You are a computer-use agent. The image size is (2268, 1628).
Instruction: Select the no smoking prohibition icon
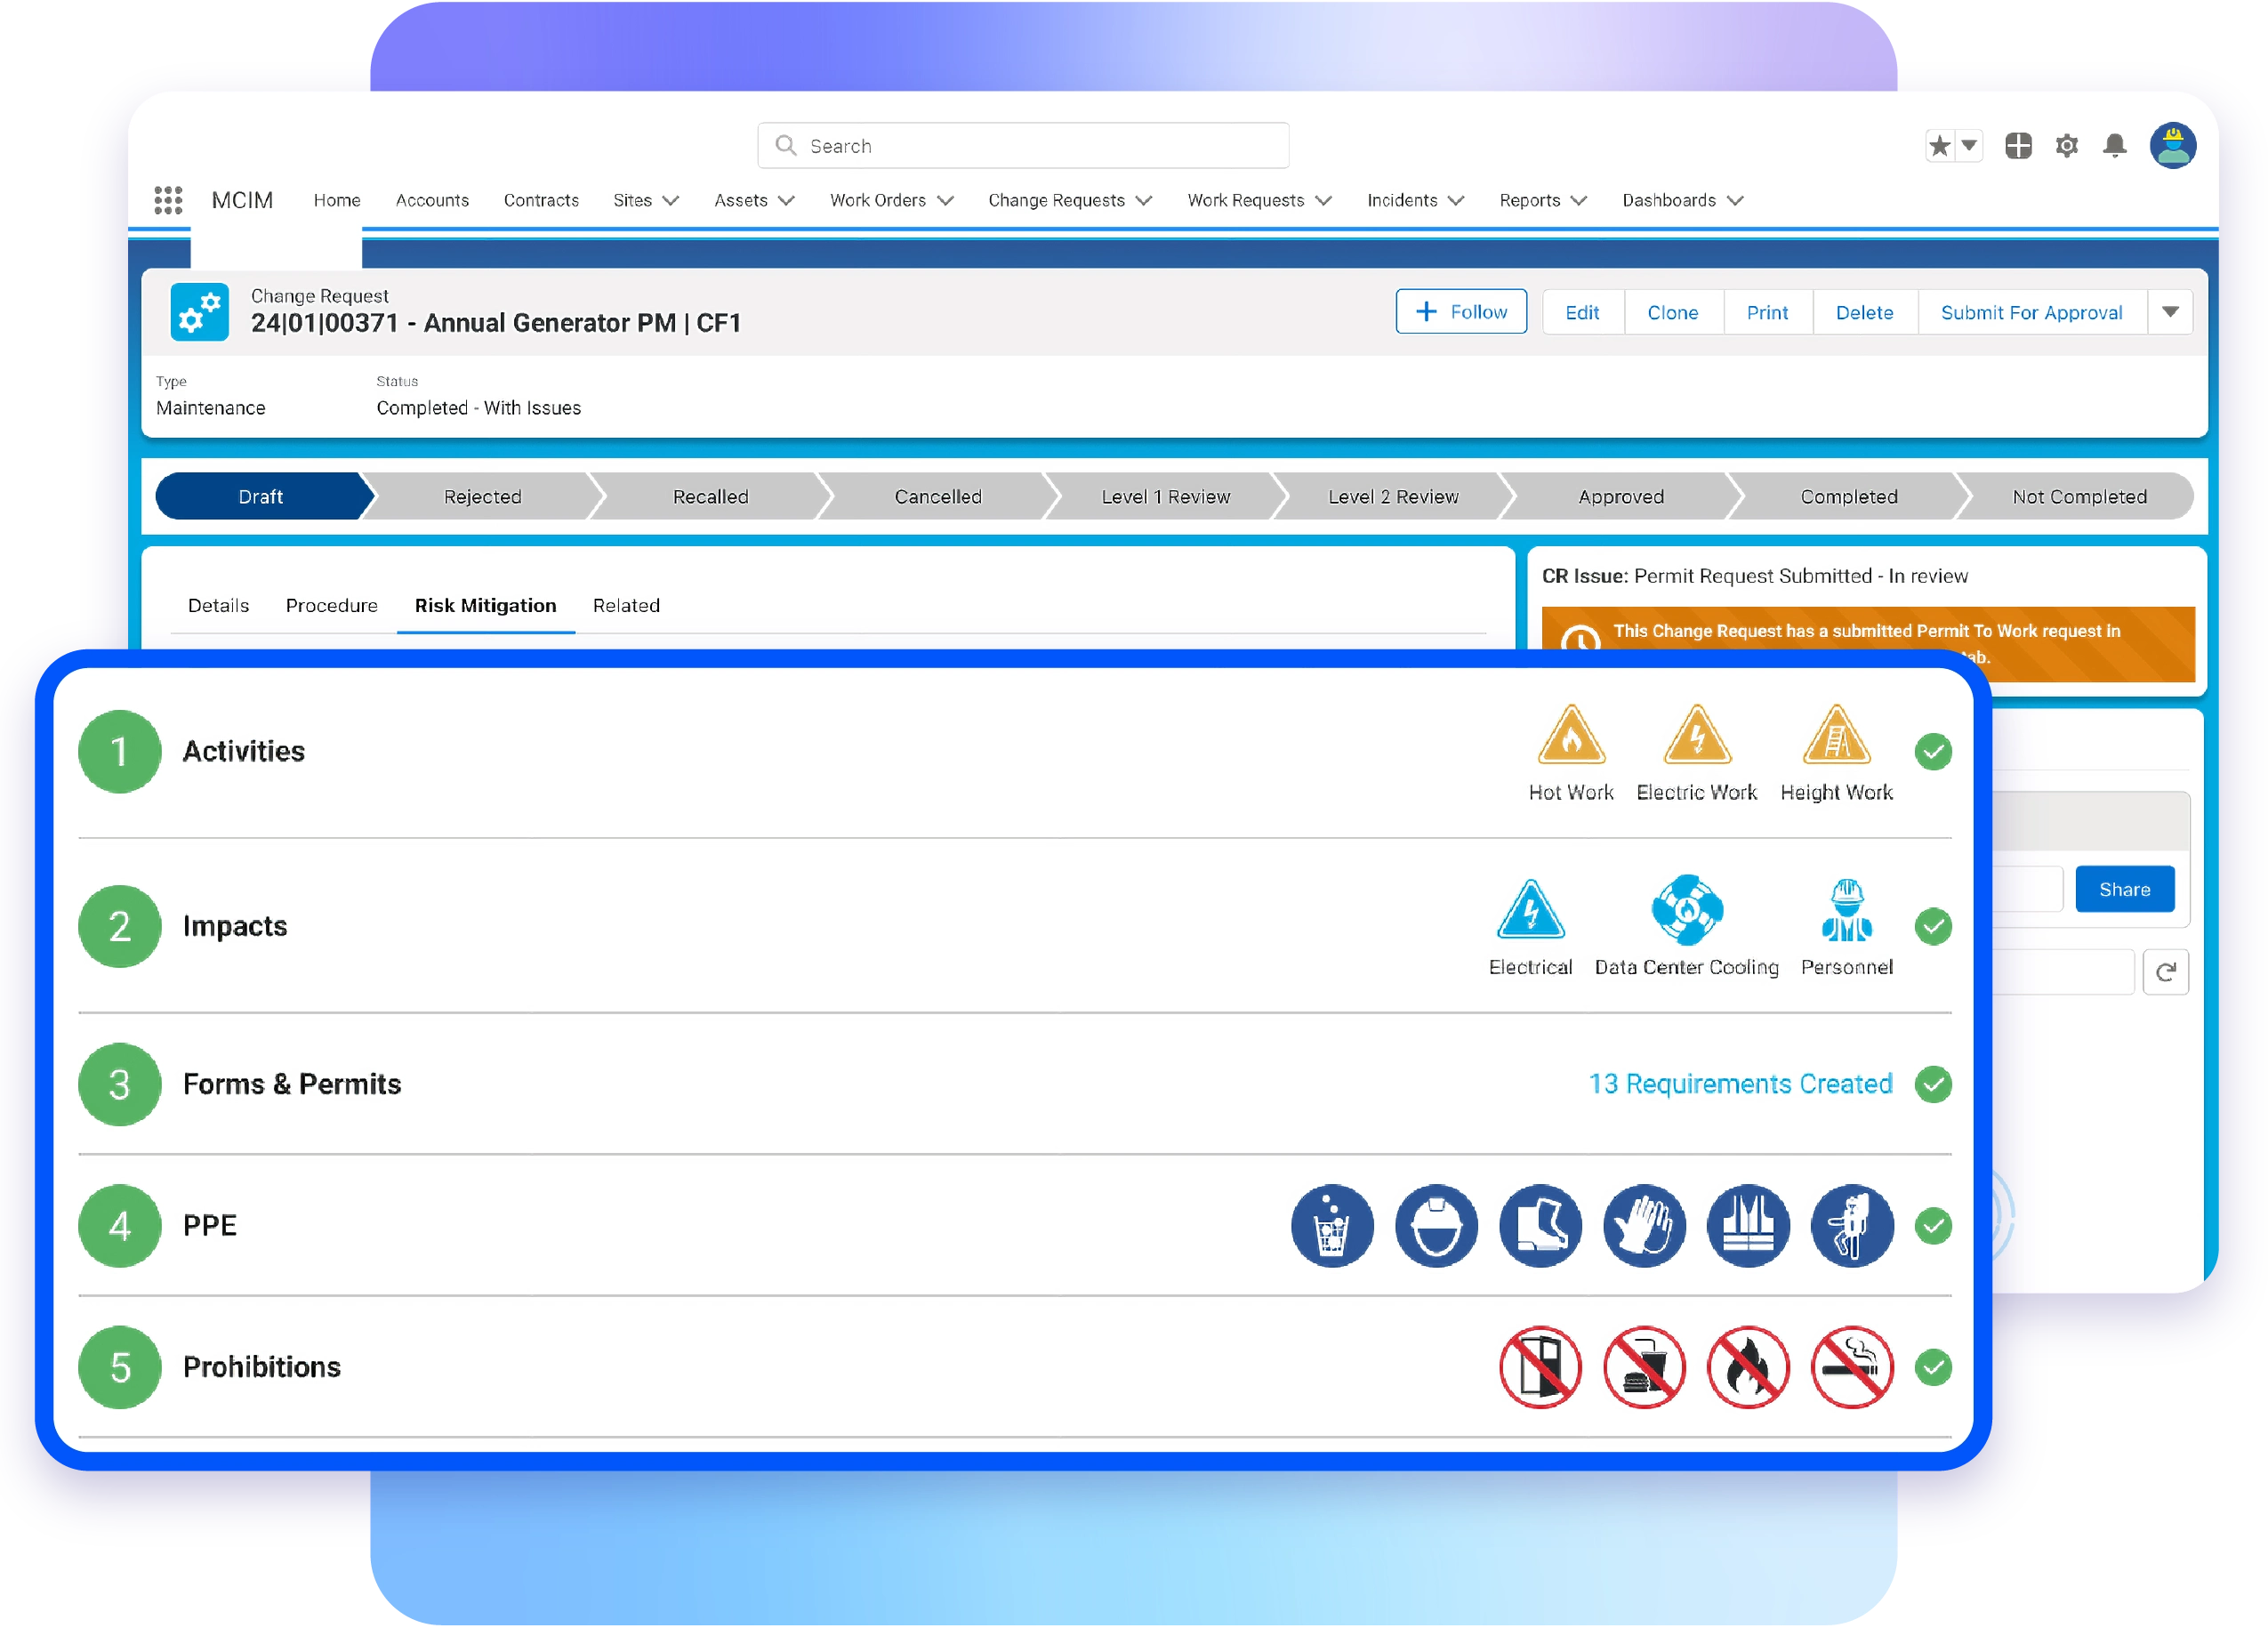pyautogui.click(x=1851, y=1367)
